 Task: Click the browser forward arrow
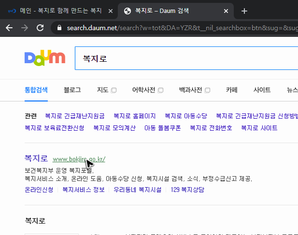click(x=24, y=28)
